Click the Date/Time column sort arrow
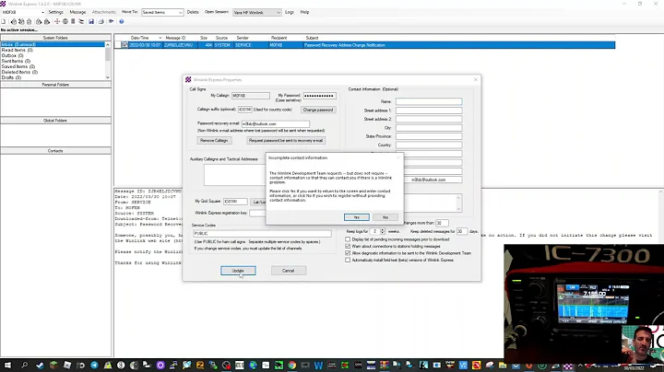664x372 pixels. pyautogui.click(x=160, y=38)
